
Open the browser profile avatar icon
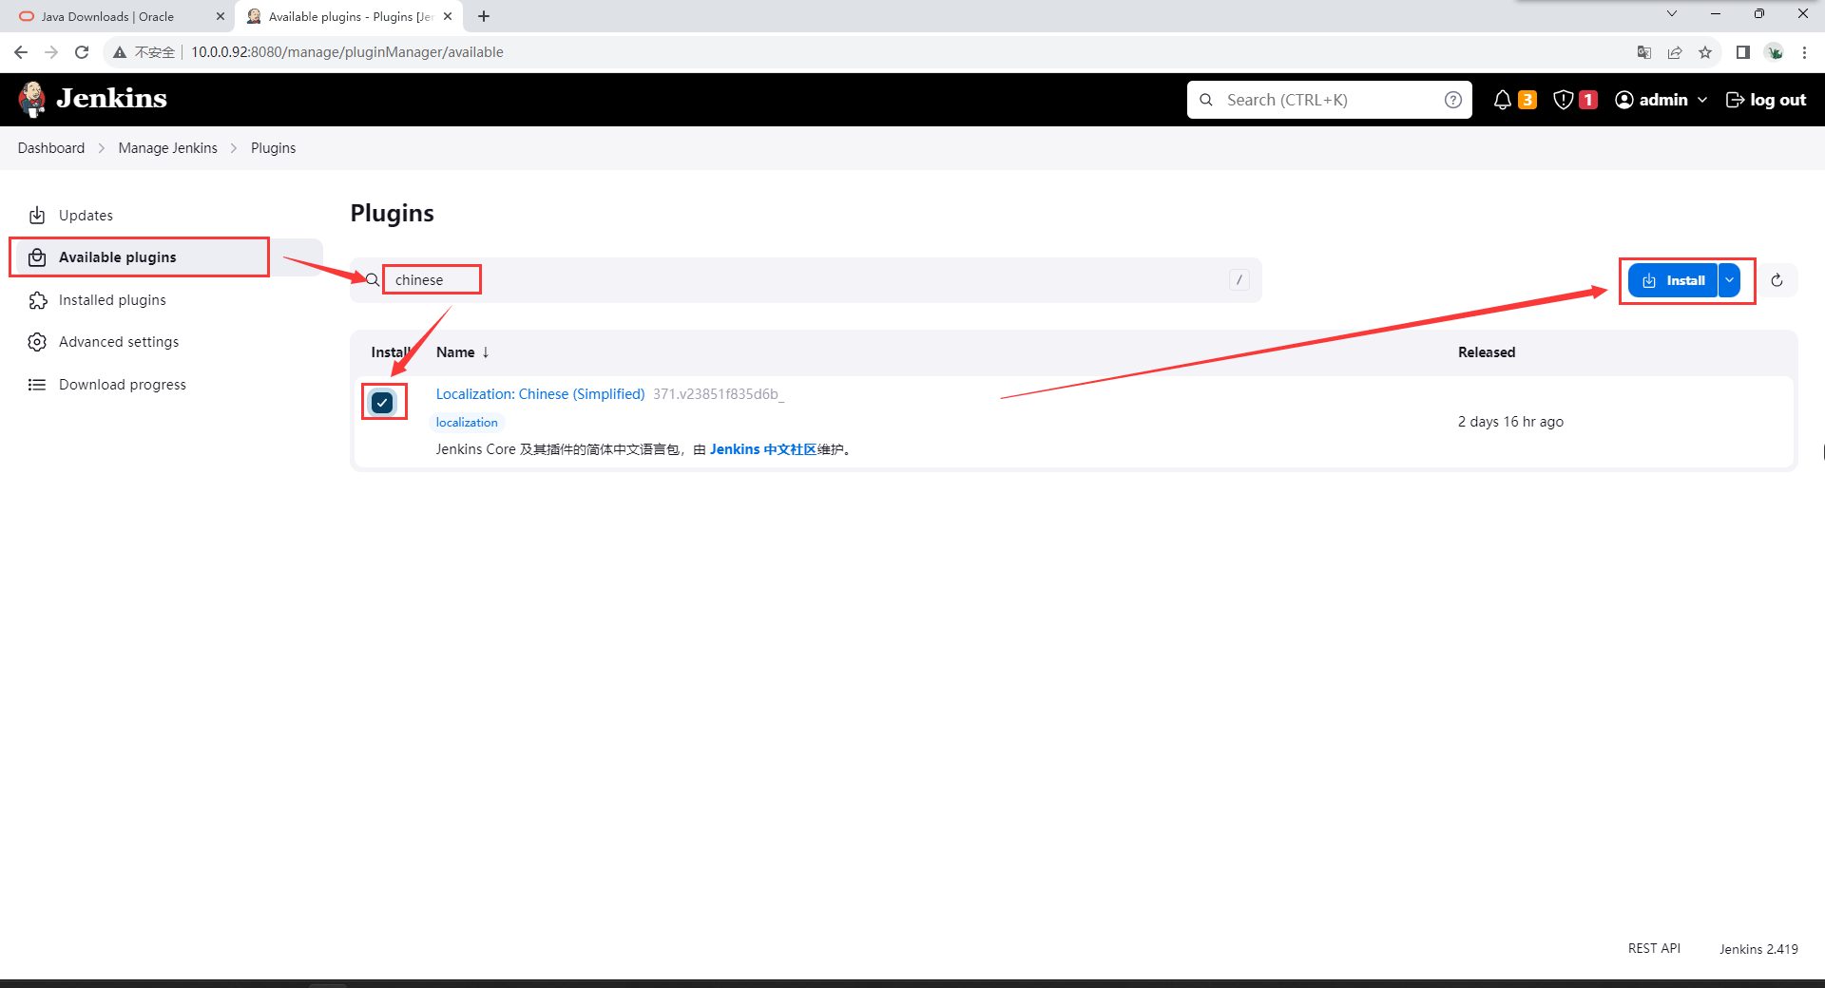[1774, 52]
